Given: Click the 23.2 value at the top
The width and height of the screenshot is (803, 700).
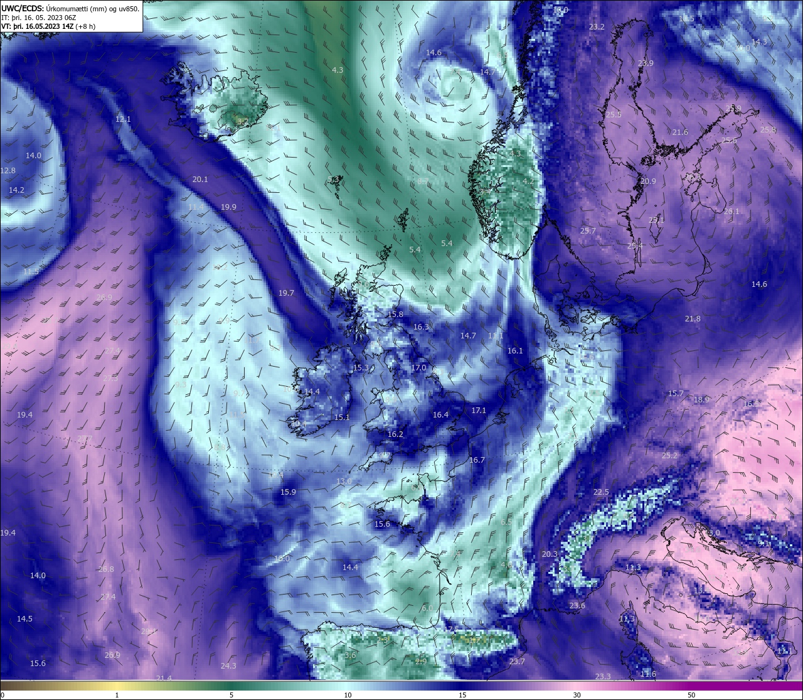Looking at the screenshot, I should (597, 27).
